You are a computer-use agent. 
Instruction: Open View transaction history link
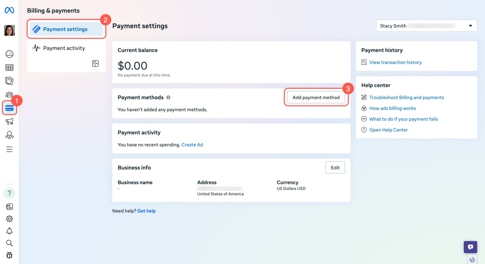pos(396,62)
